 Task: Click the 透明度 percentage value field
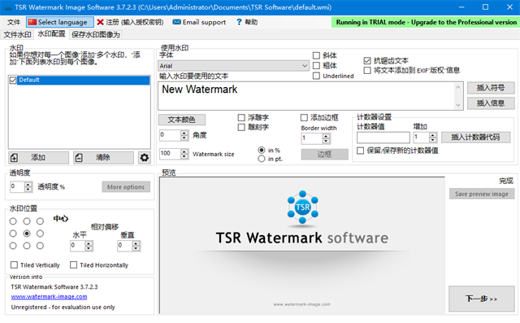point(17,186)
